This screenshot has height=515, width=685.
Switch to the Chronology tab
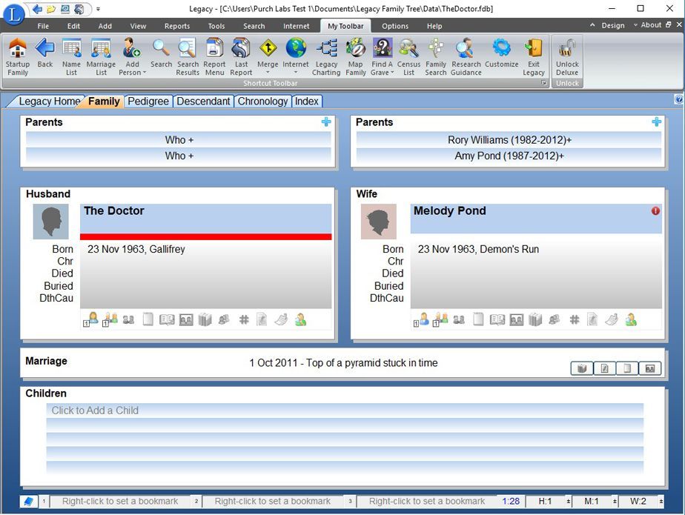(x=262, y=102)
